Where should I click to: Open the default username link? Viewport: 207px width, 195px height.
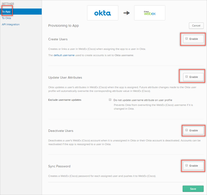tap(64, 55)
